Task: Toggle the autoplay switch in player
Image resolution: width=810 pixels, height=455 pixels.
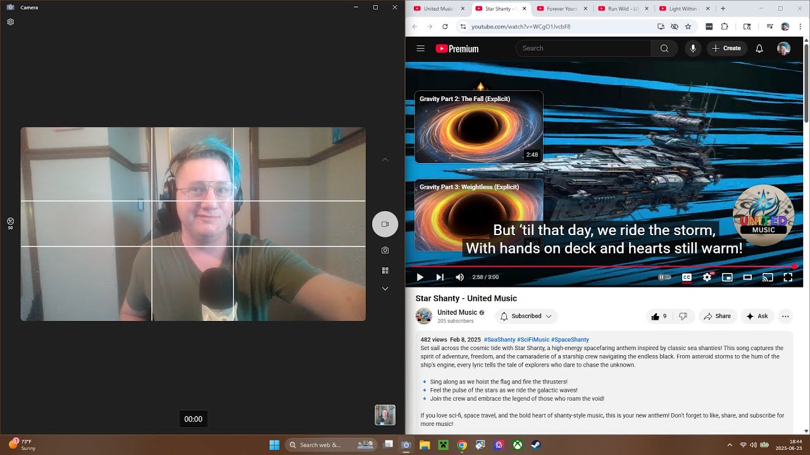Action: (x=664, y=277)
